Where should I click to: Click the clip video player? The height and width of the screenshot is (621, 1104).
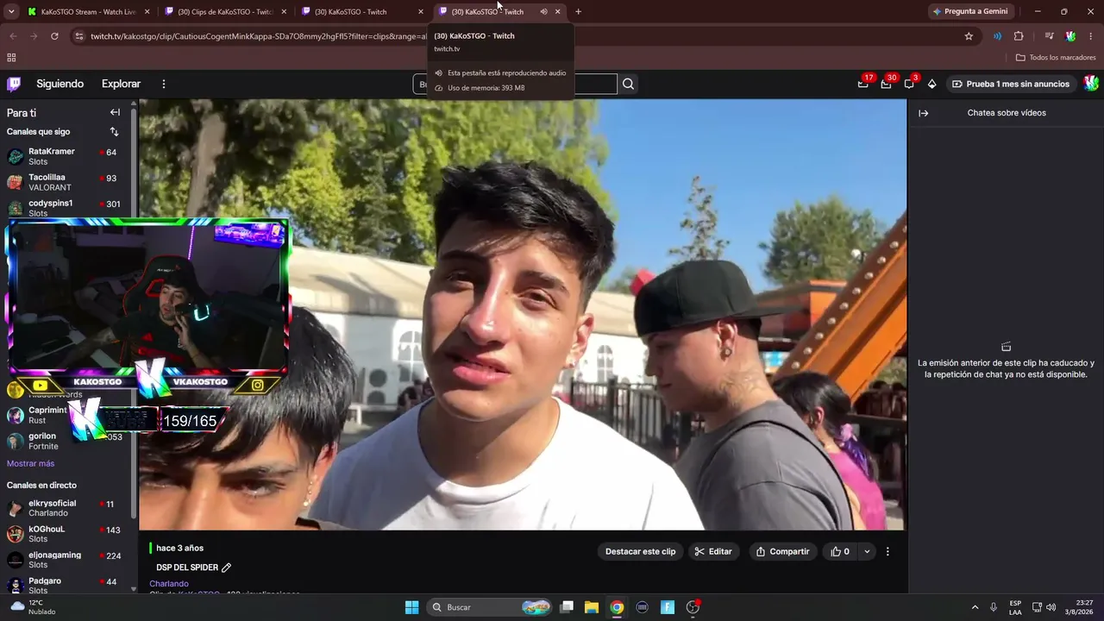(x=523, y=315)
